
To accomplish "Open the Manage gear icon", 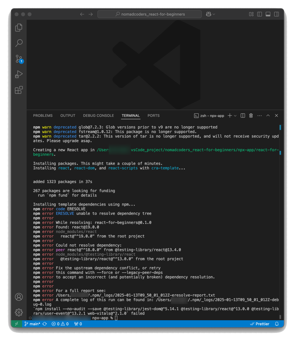I will tap(19, 312).
